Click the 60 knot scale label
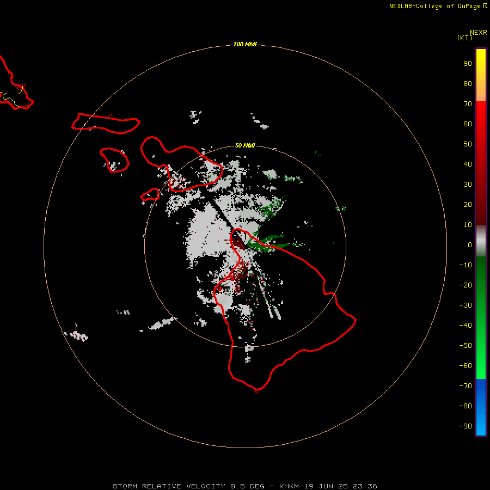The image size is (490, 490). click(x=468, y=124)
